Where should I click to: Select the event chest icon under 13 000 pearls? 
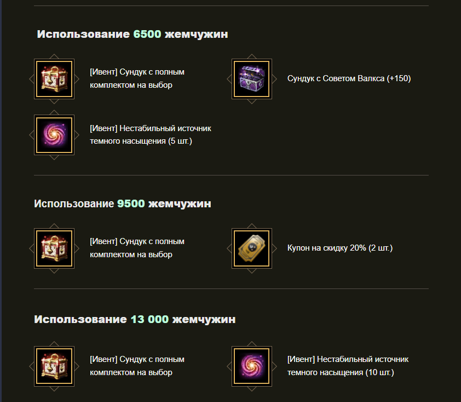(x=54, y=366)
